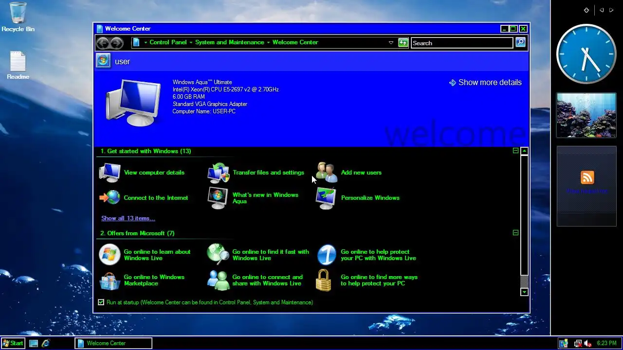Click the sidebar add gadget plus icon
The image size is (623, 350).
[586, 10]
